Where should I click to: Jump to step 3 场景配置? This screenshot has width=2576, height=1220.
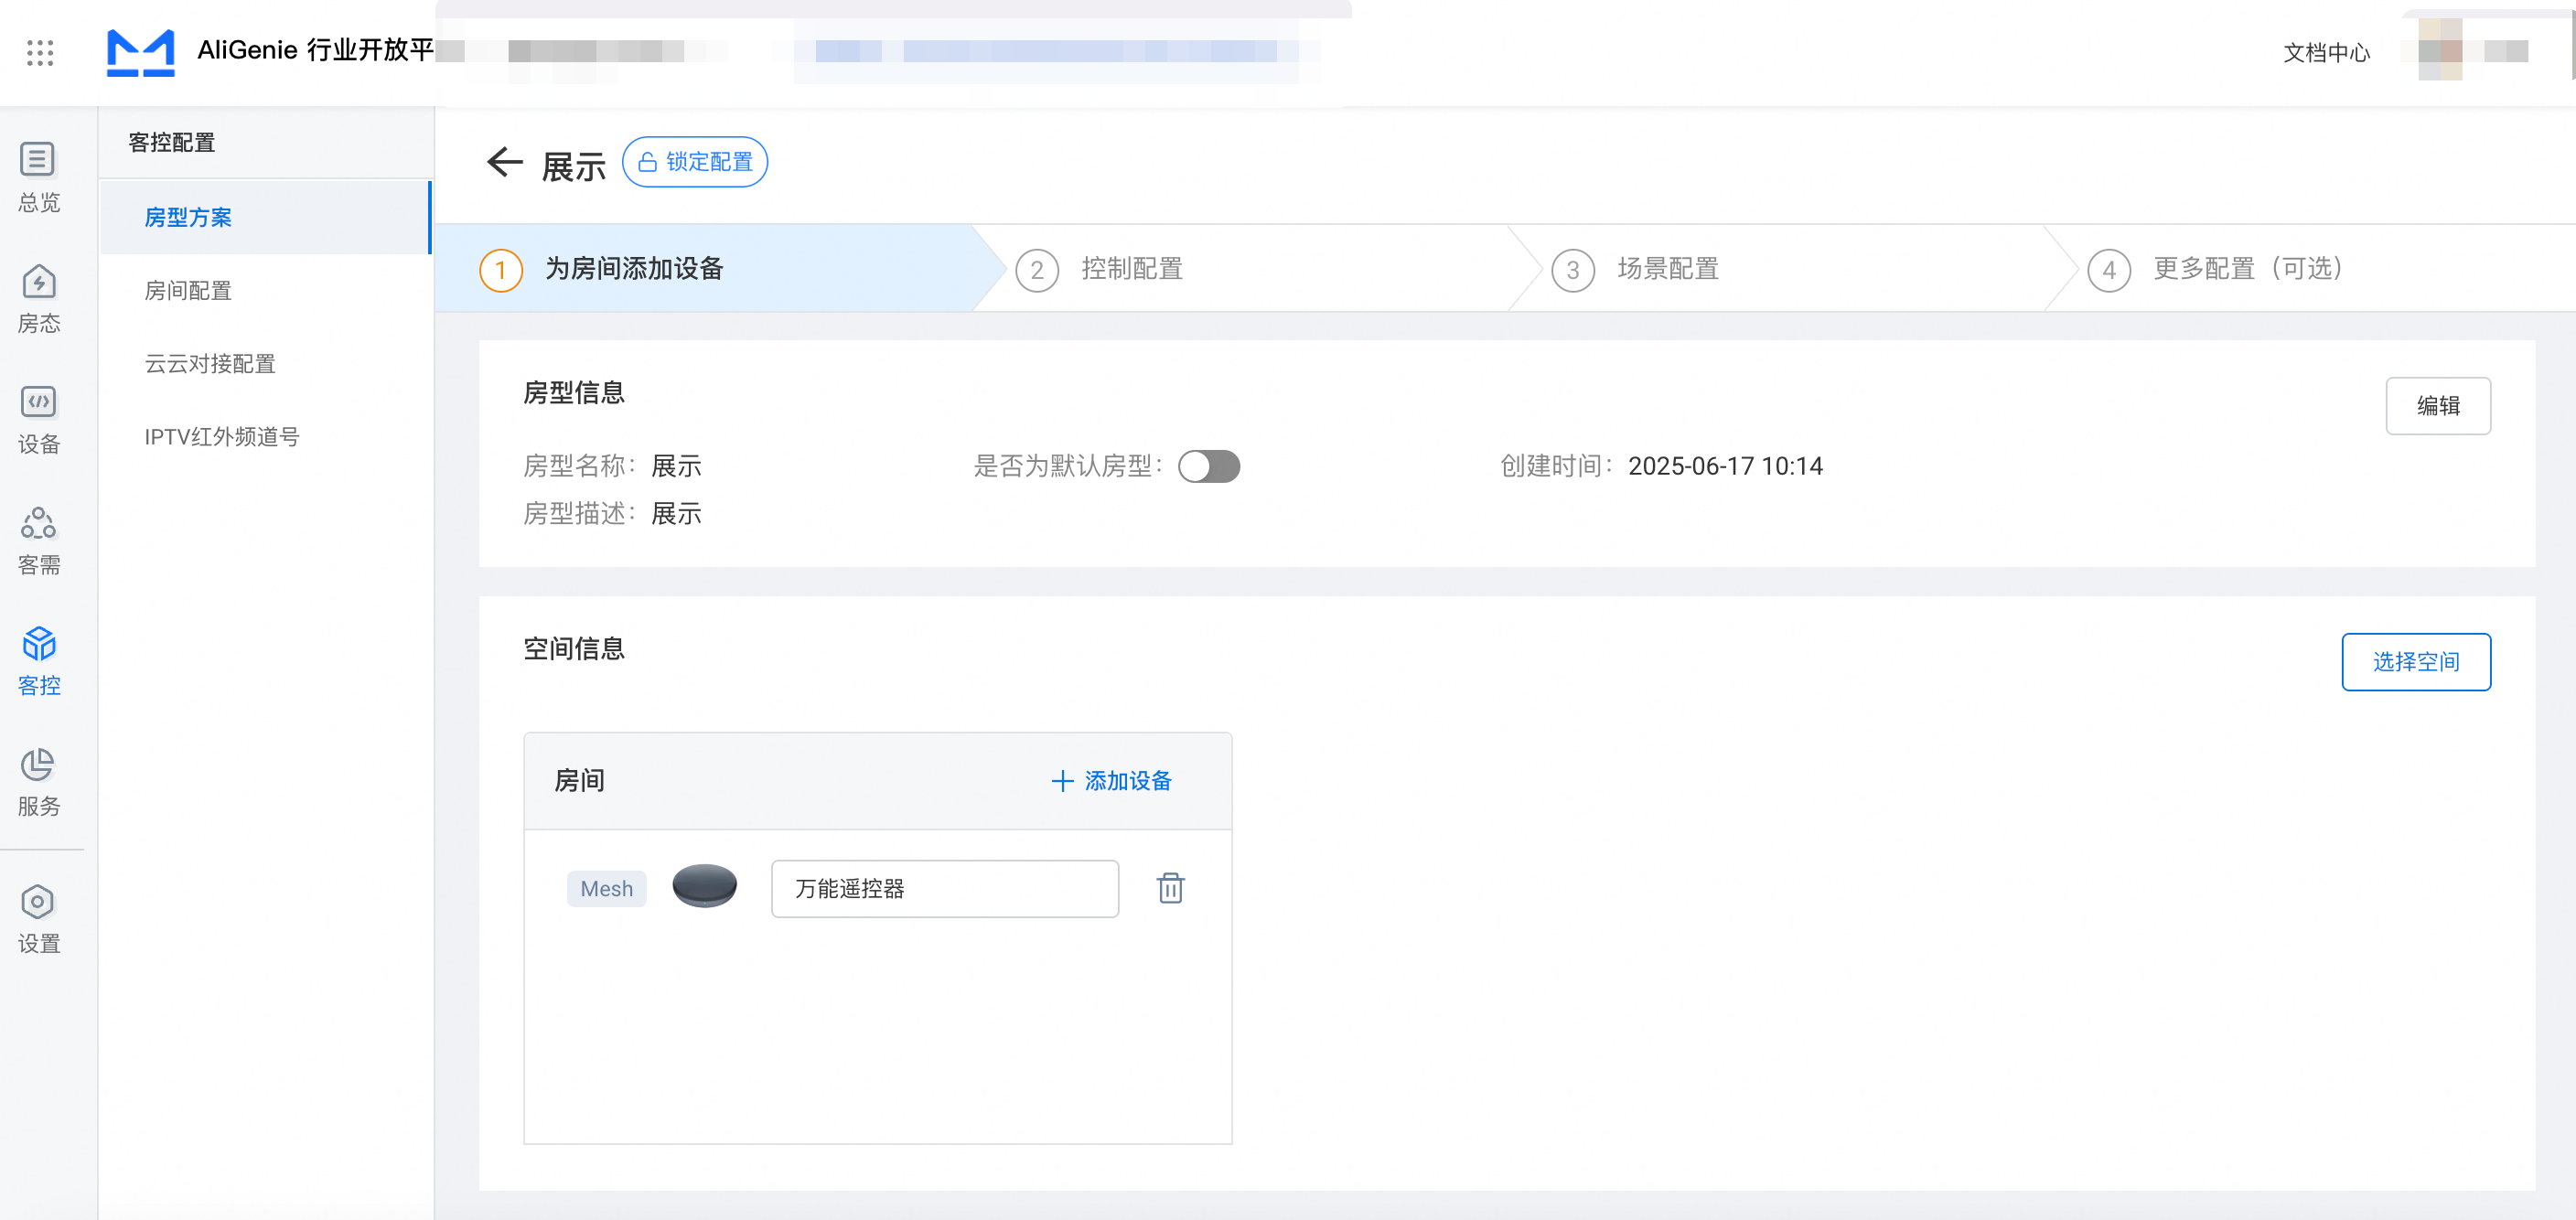click(1666, 269)
